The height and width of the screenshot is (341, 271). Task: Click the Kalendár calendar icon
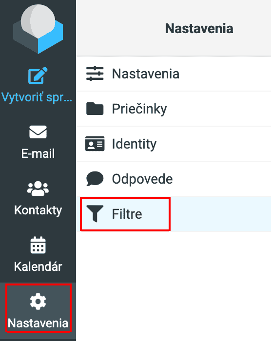[x=38, y=245]
